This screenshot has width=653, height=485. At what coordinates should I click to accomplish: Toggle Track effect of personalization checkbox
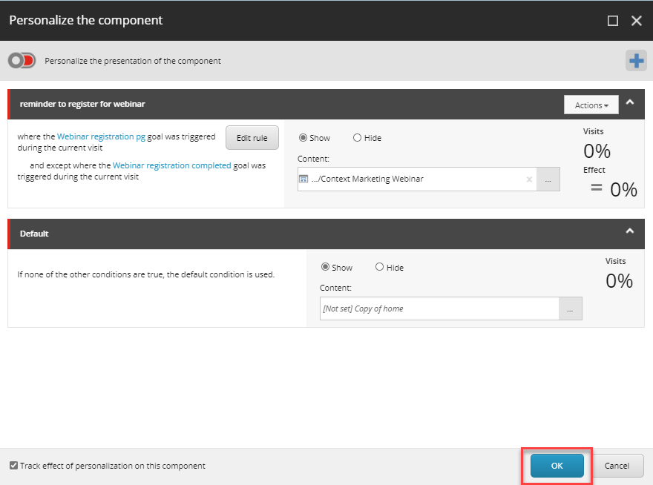click(x=14, y=465)
